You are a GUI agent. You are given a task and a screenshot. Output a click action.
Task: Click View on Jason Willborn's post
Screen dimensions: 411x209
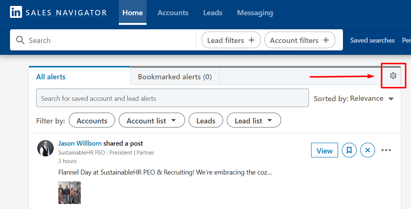point(324,150)
